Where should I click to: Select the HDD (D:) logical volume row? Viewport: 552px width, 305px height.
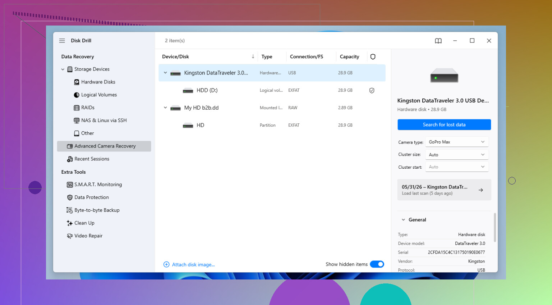pos(272,90)
